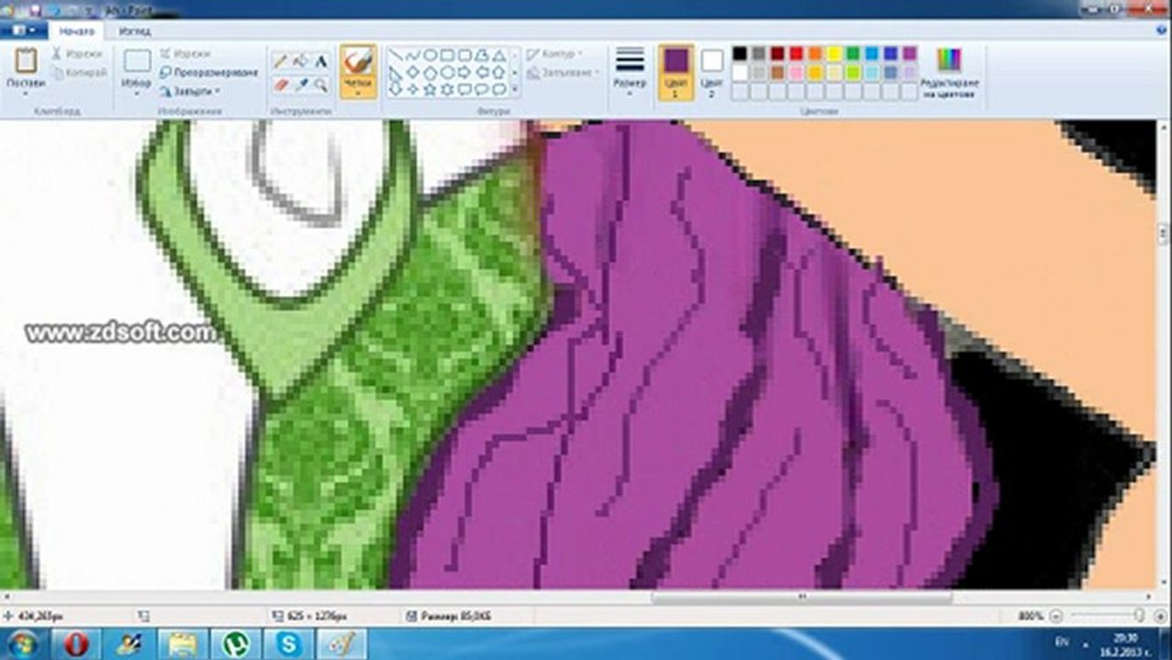This screenshot has height=660, width=1172.
Task: Select the Color picker eyedropper tool
Action: click(301, 84)
